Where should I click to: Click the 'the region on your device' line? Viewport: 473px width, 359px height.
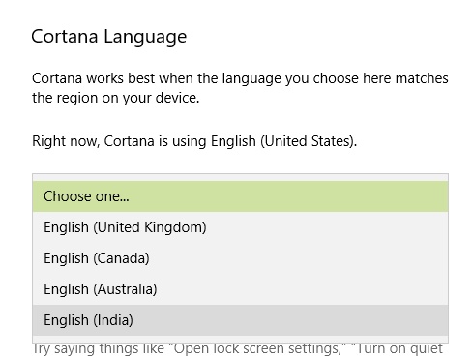tap(116, 98)
